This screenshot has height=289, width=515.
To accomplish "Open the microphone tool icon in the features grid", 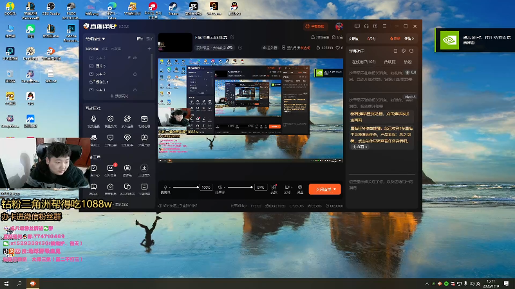I will pyautogui.click(x=93, y=119).
